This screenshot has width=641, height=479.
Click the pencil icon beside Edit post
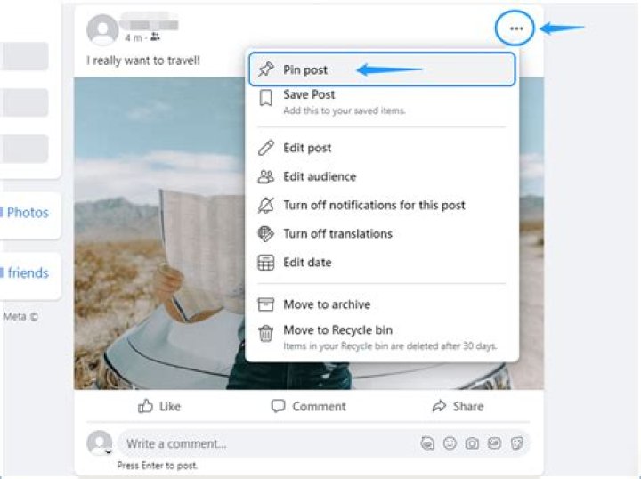click(x=265, y=148)
